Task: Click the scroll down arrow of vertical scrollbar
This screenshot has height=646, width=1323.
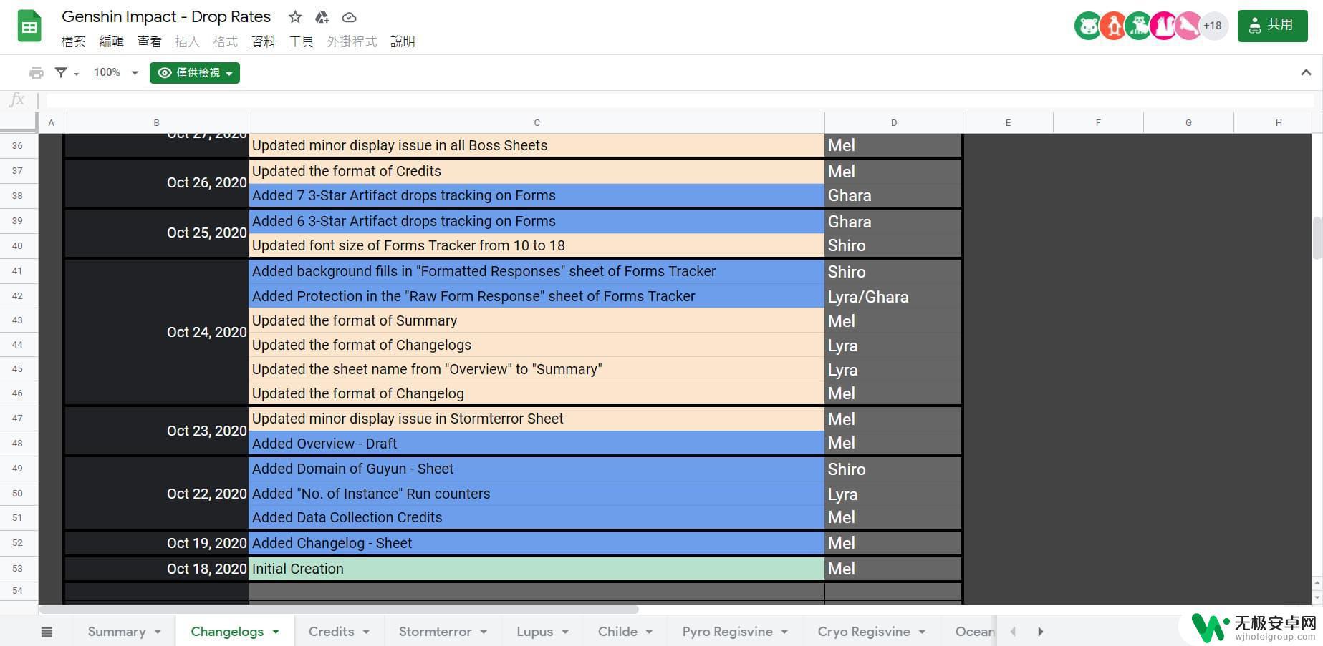Action: coord(1317,597)
